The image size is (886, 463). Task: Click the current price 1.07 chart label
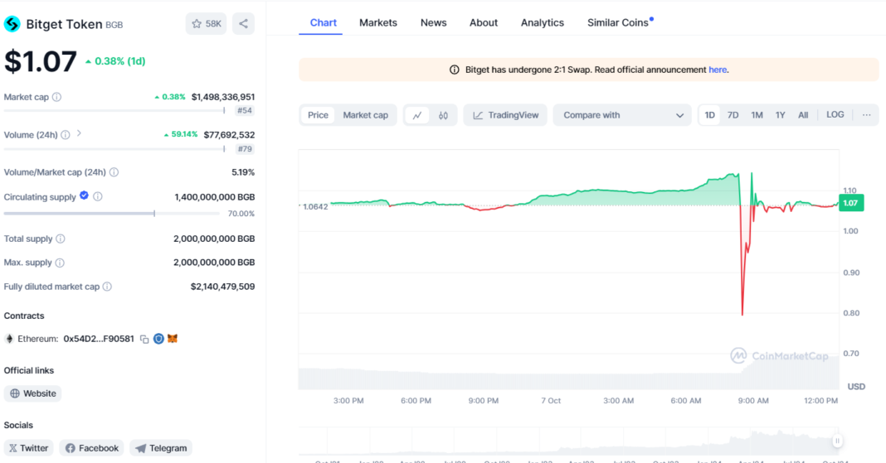851,203
